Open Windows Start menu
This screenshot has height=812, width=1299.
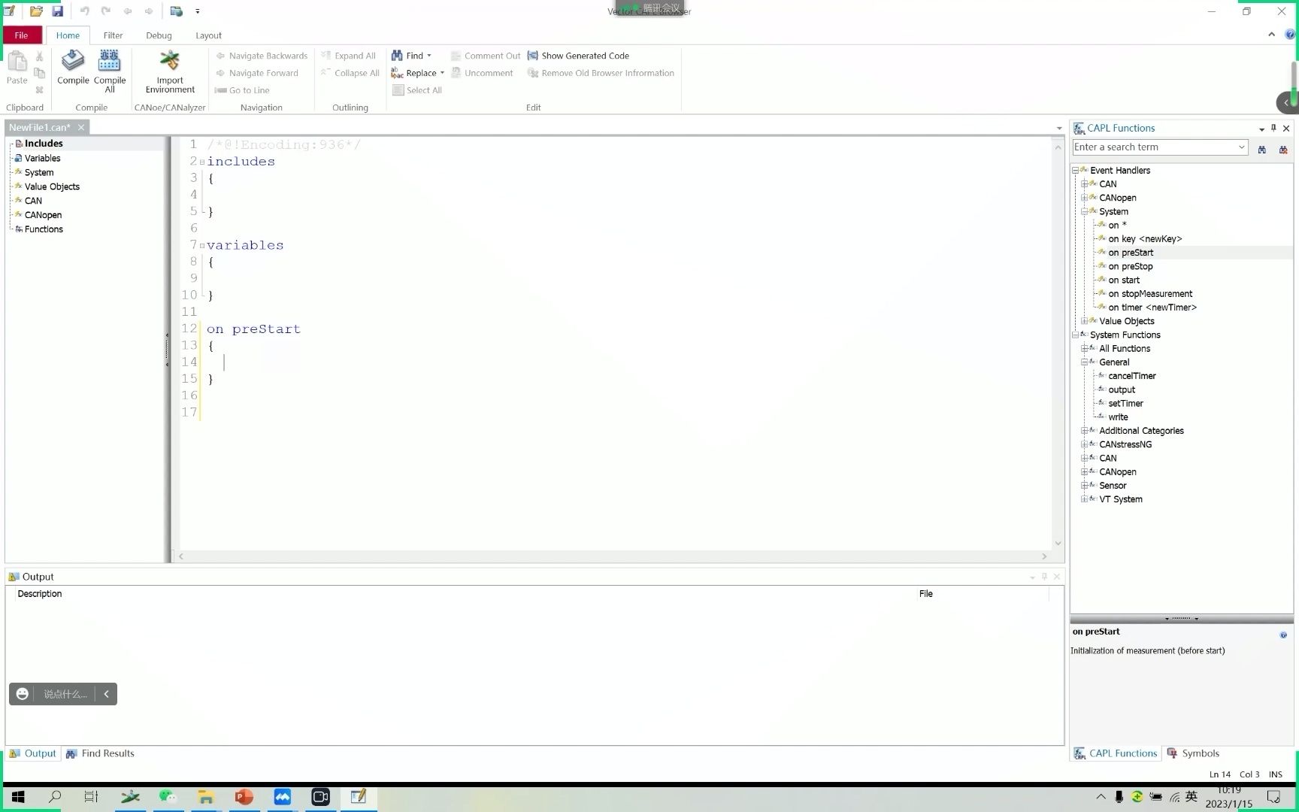(x=18, y=797)
